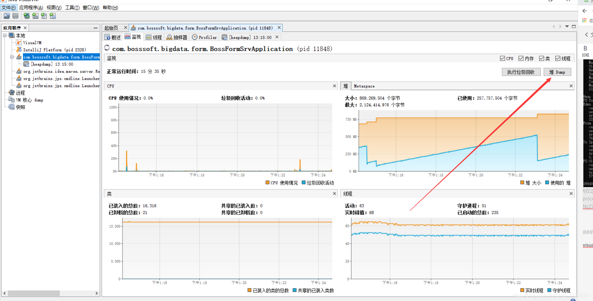
Task: Open the 应用程序(A) menu
Action: pyautogui.click(x=31, y=8)
